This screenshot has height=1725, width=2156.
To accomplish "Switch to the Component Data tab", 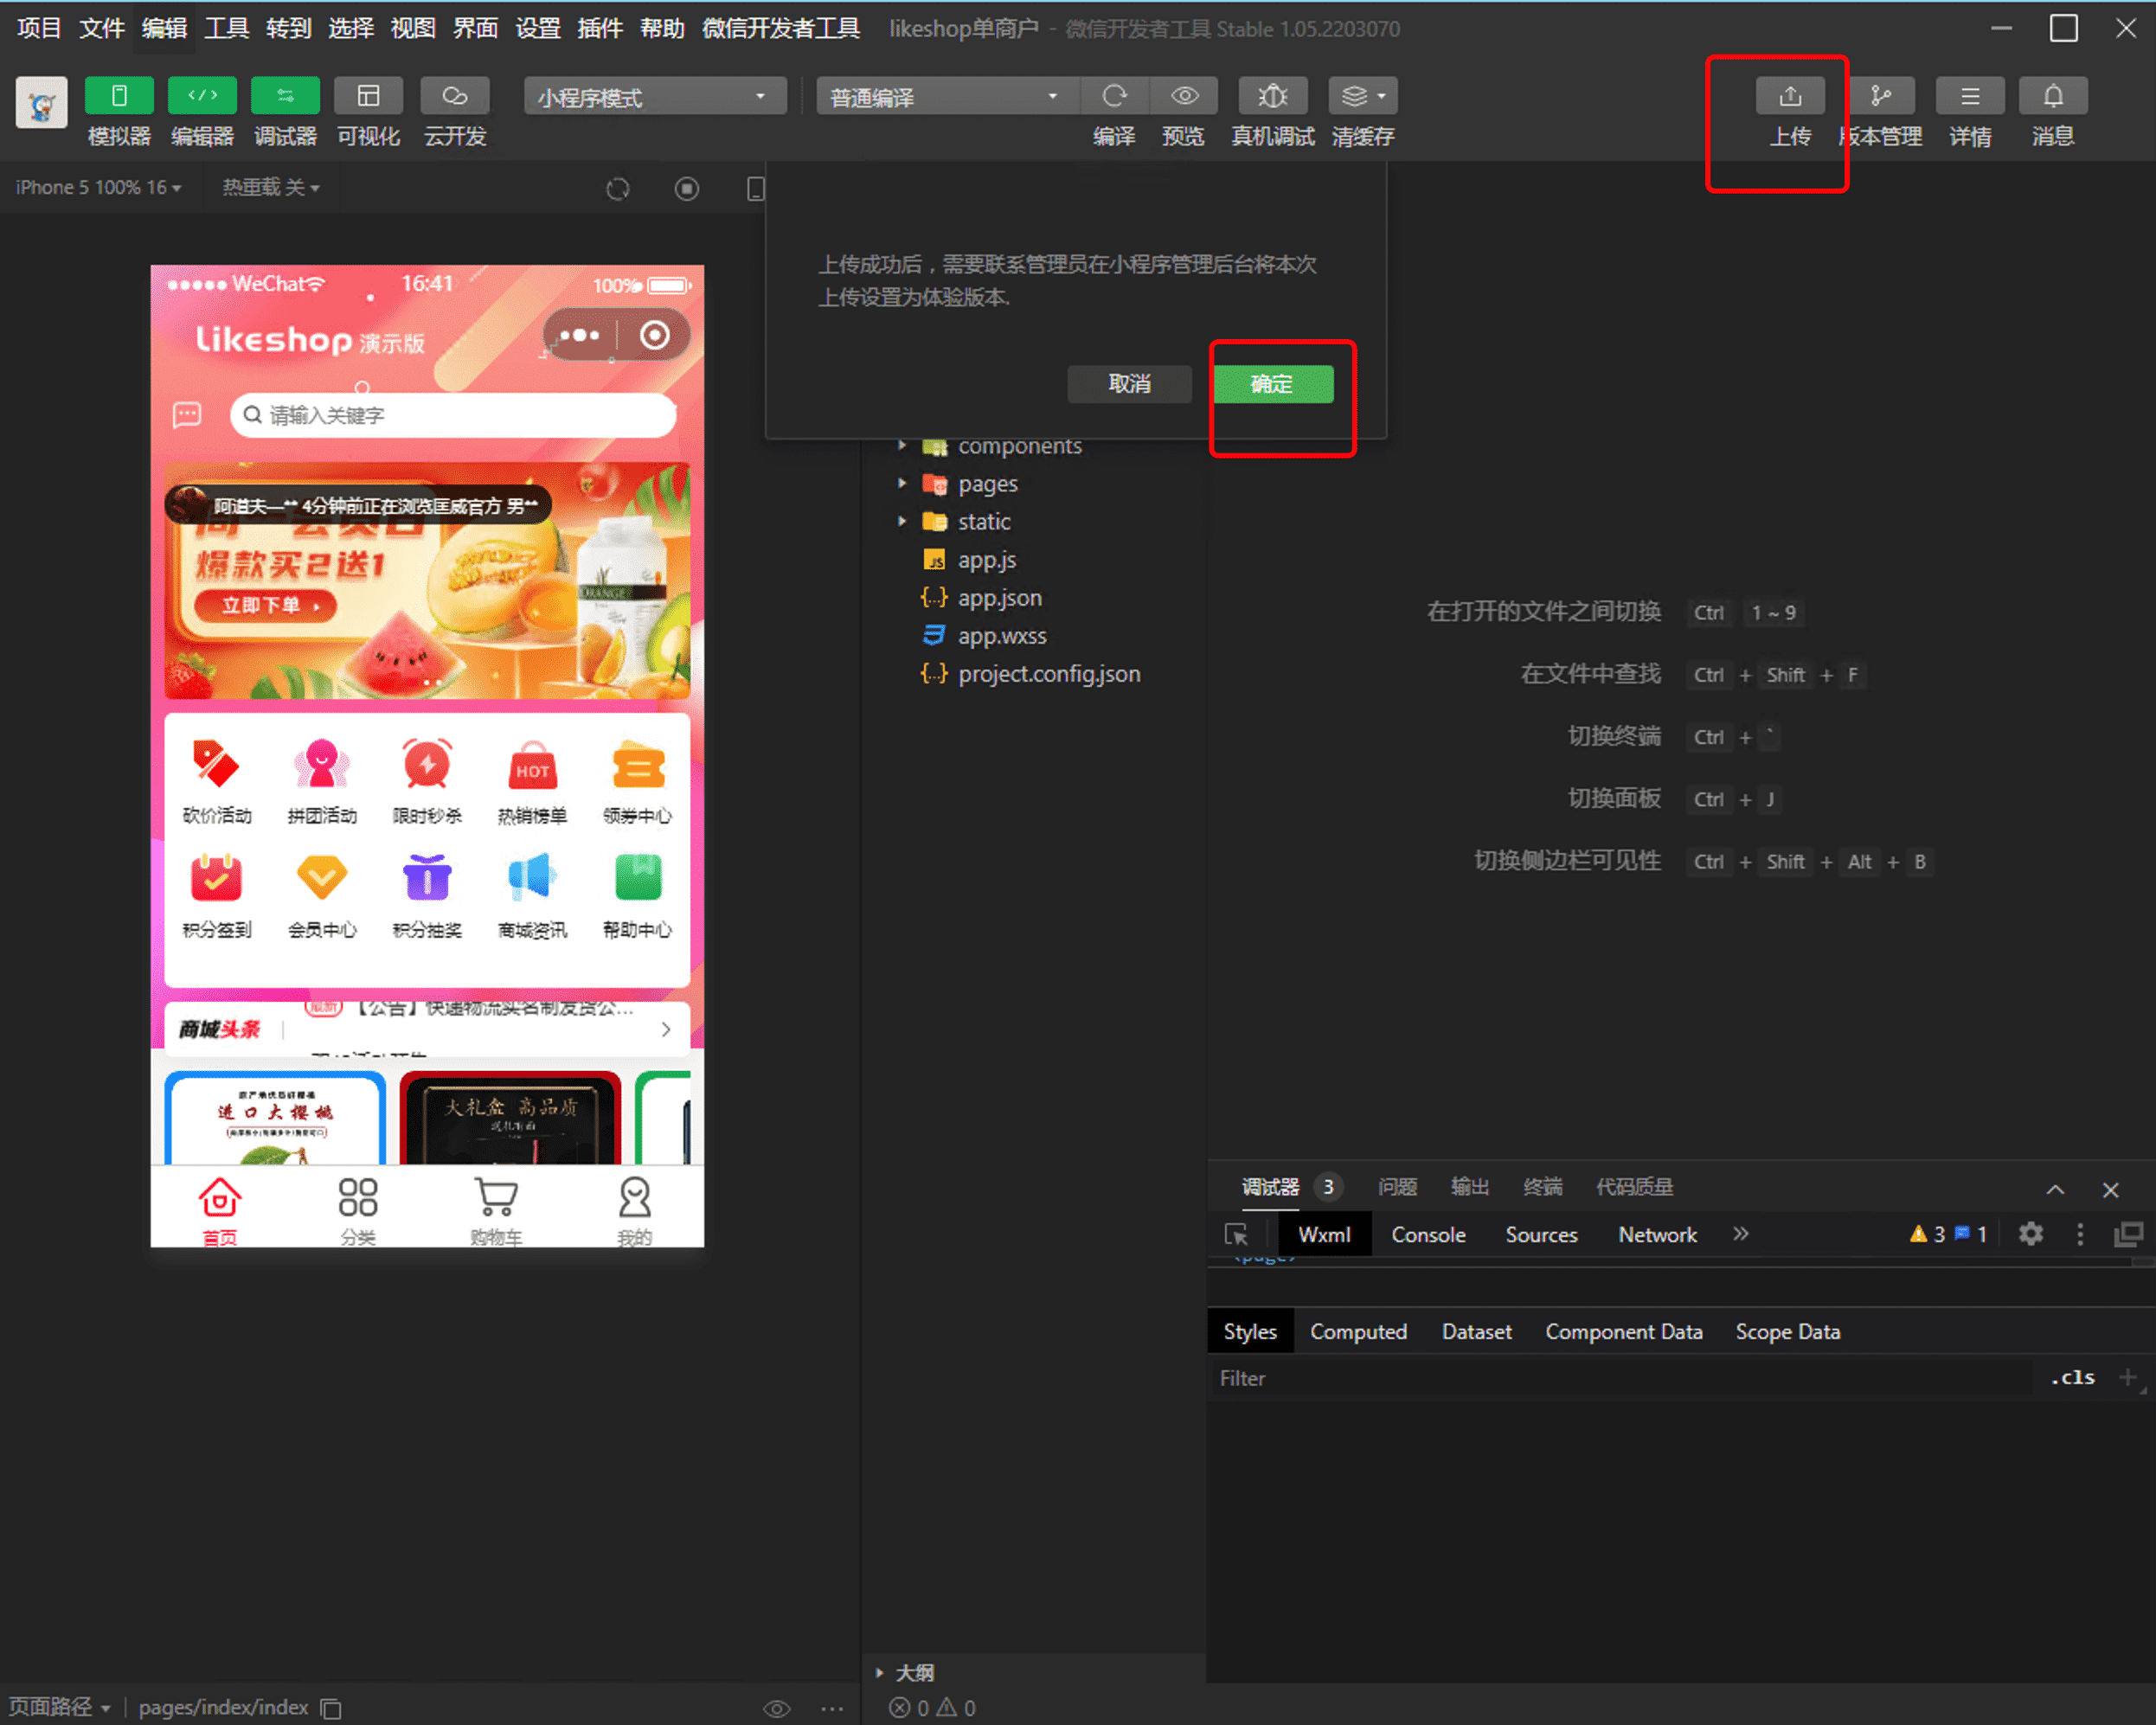I will [x=1623, y=1332].
